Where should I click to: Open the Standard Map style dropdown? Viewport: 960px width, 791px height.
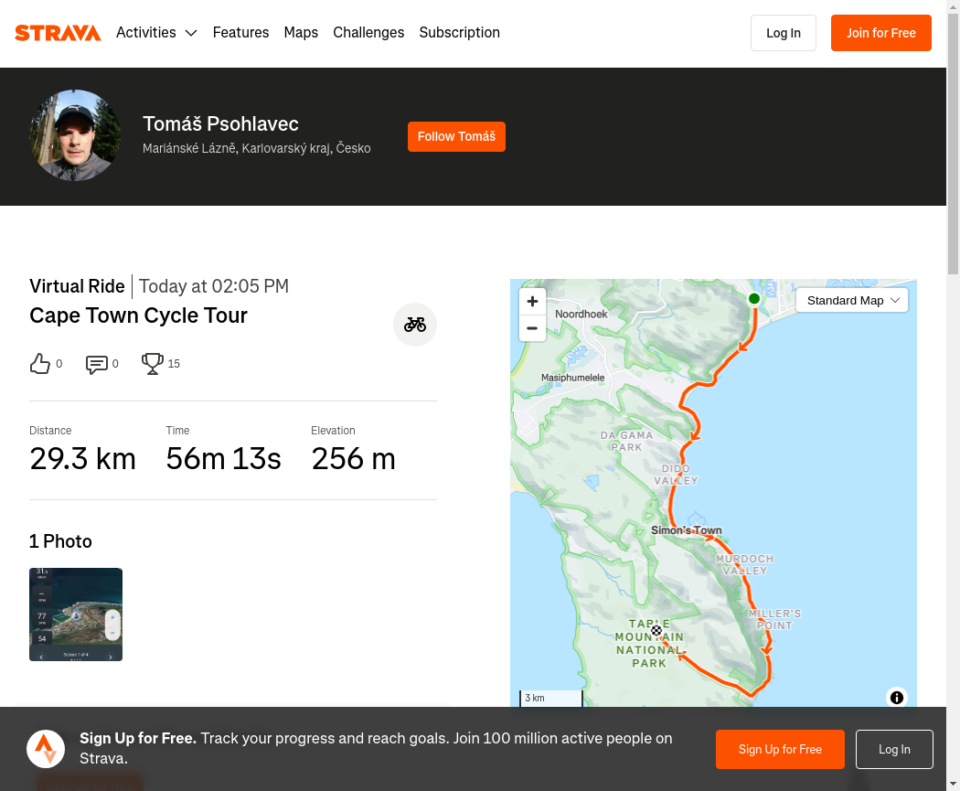851,301
